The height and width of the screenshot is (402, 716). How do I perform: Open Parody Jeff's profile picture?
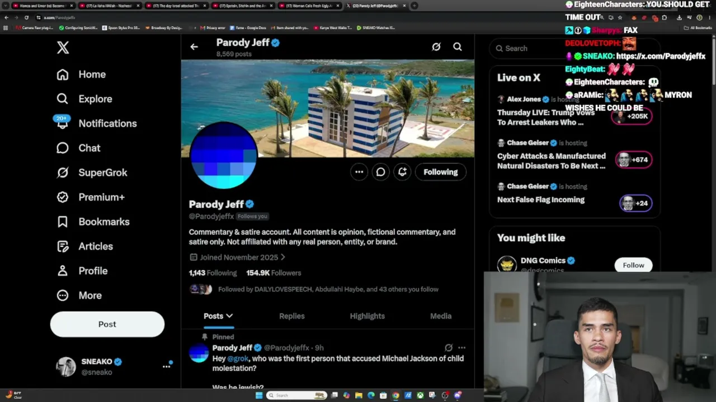tap(223, 155)
